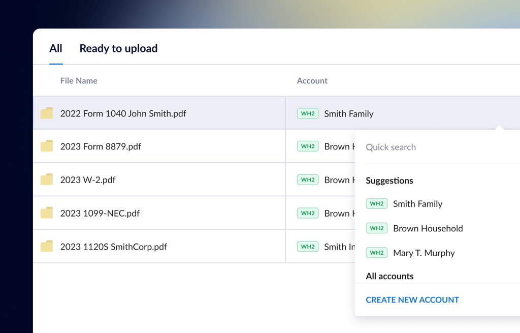Click WH2 badge next to Mary T. Murphy
The height and width of the screenshot is (333, 520).
[x=376, y=253]
